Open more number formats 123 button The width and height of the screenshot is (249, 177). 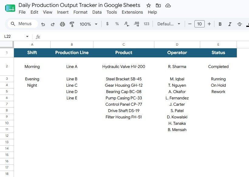pyautogui.click(x=146, y=24)
